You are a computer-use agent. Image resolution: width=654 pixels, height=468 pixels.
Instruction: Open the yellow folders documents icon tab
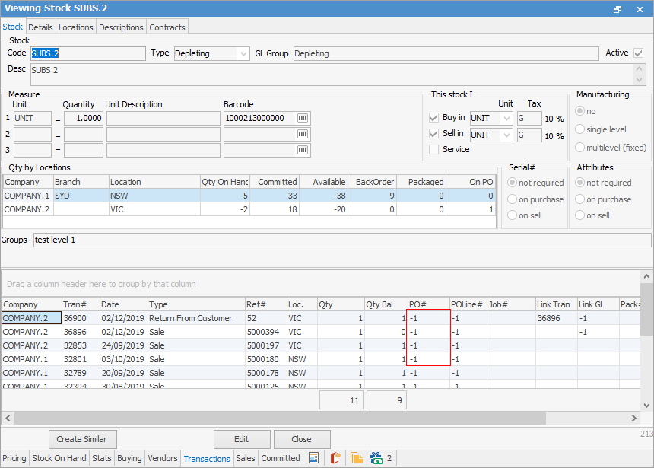(x=356, y=458)
